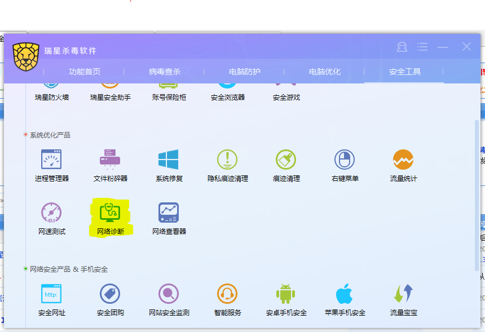Launch the 安全浏览器 secure browser
Image resolution: width=485 pixels, height=332 pixels.
[x=227, y=92]
